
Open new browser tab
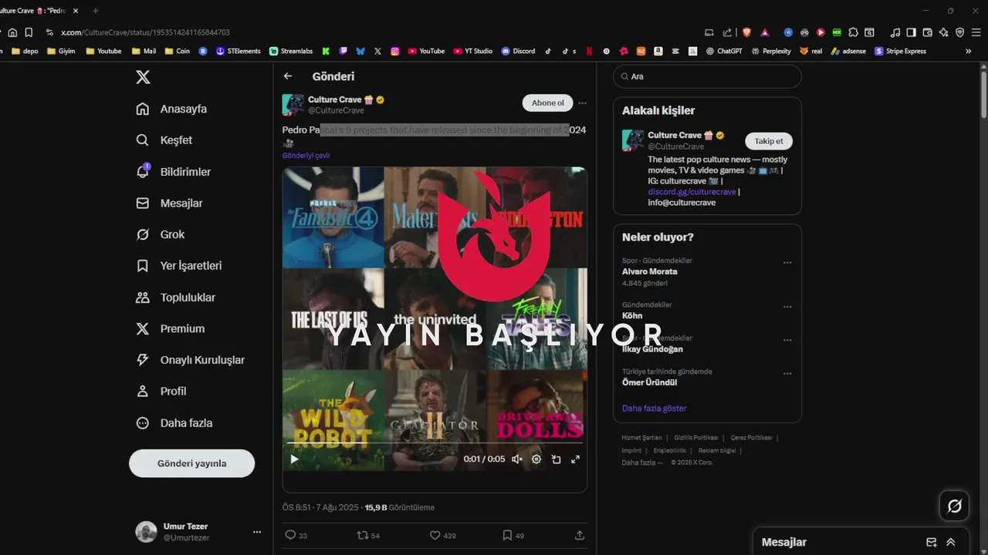[96, 11]
